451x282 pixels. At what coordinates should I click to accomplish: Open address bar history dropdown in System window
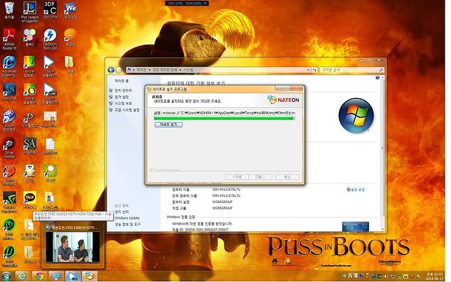pos(308,70)
